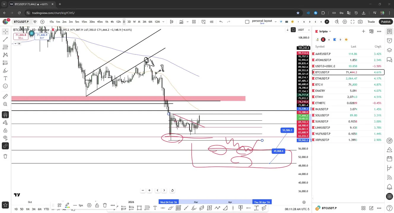The height and width of the screenshot is (213, 394).
Task: Switch to the 15m interval
Action: [84, 22]
